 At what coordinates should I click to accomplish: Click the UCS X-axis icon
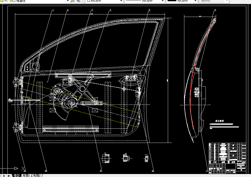coord(23,168)
